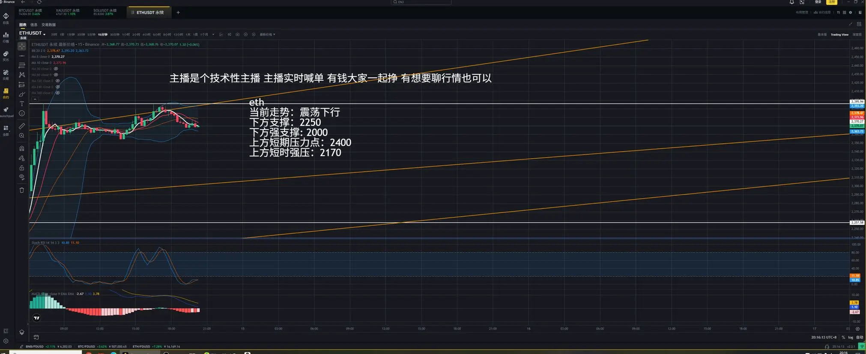Activate the zoom-in magnifier tool
The width and height of the screenshot is (866, 354).
(22, 136)
